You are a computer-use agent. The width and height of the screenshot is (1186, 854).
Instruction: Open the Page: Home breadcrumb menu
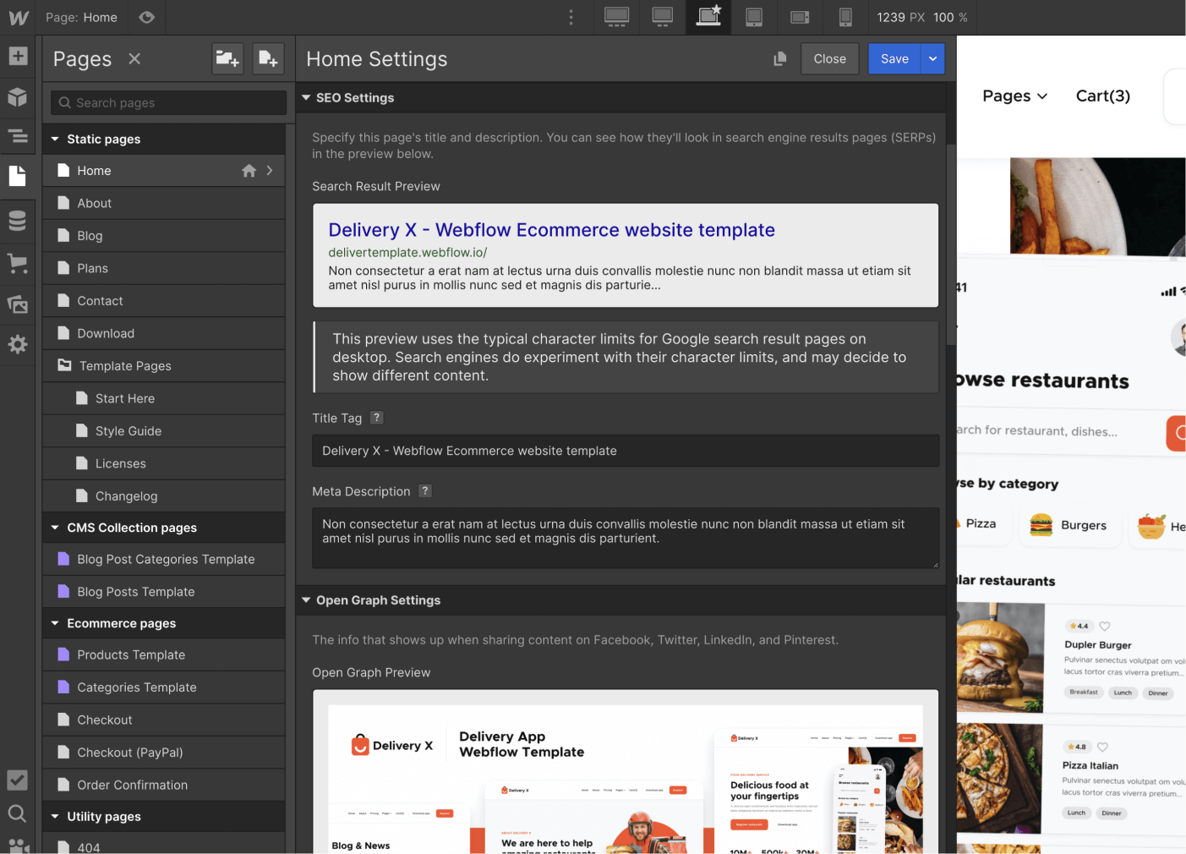(82, 17)
